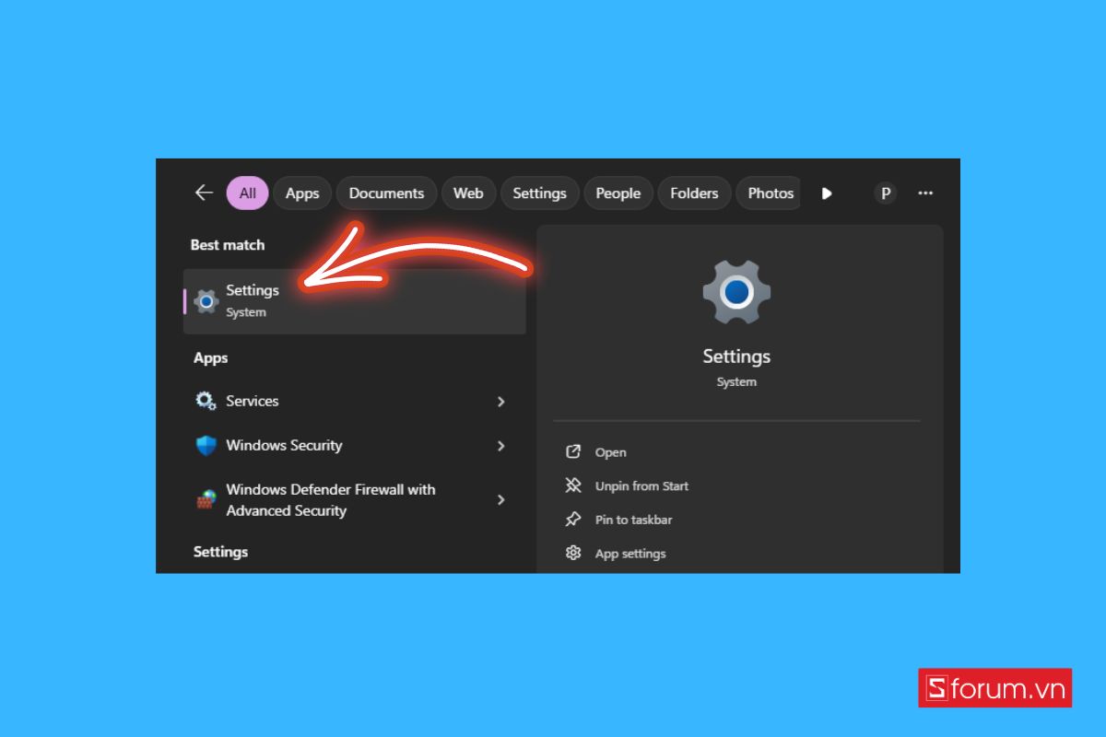This screenshot has height=737, width=1106.
Task: Expand the Windows Defender Firewall result chevron
Action: [501, 499]
